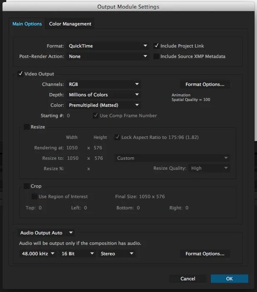Screen dimensions: 257x292
Task: Open the Stereo channels dropdown
Action: pos(117,254)
